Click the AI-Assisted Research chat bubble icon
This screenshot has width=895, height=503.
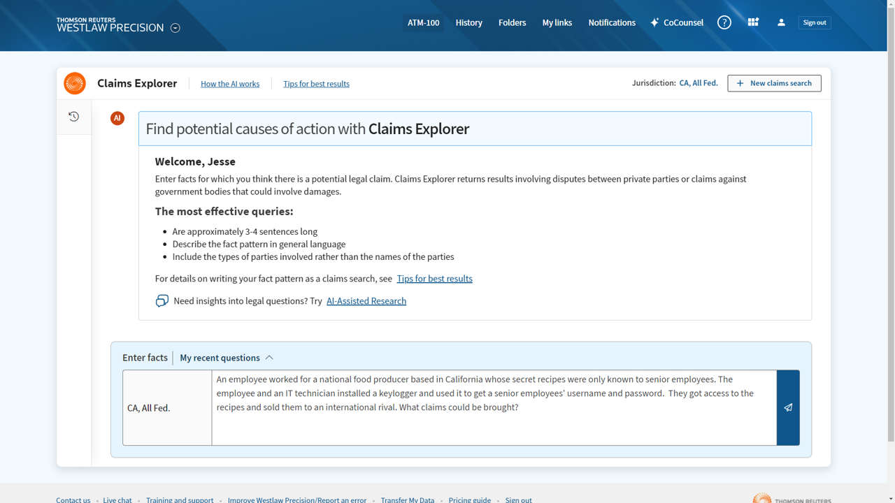(162, 301)
